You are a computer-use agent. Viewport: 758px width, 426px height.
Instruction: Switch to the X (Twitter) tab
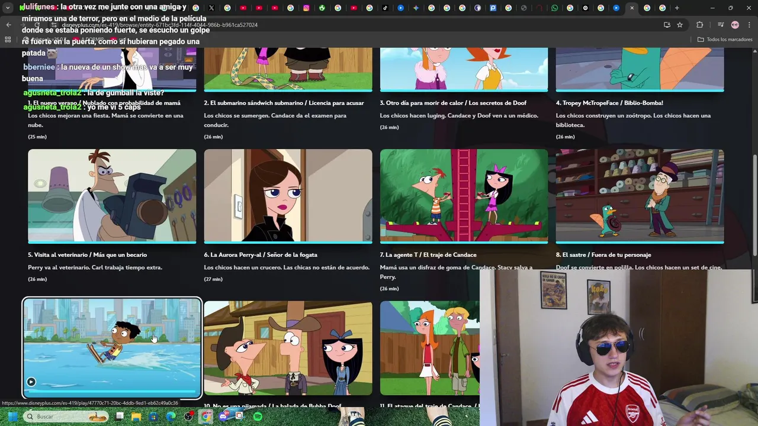[x=211, y=8]
